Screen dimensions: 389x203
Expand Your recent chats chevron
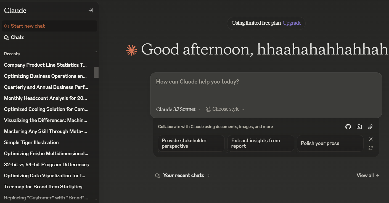(x=208, y=175)
